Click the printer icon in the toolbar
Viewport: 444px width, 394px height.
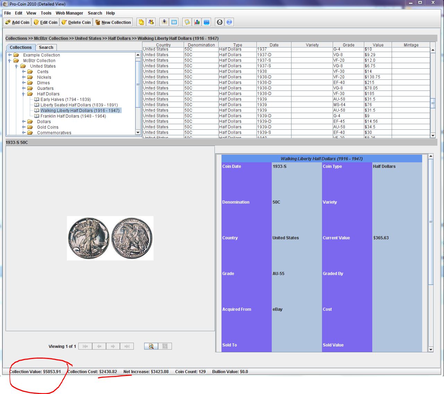219,22
